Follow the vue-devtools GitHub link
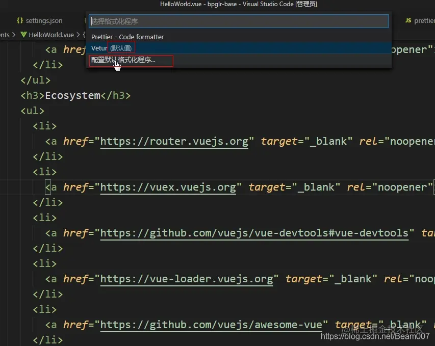The image size is (435, 346). (x=254, y=233)
